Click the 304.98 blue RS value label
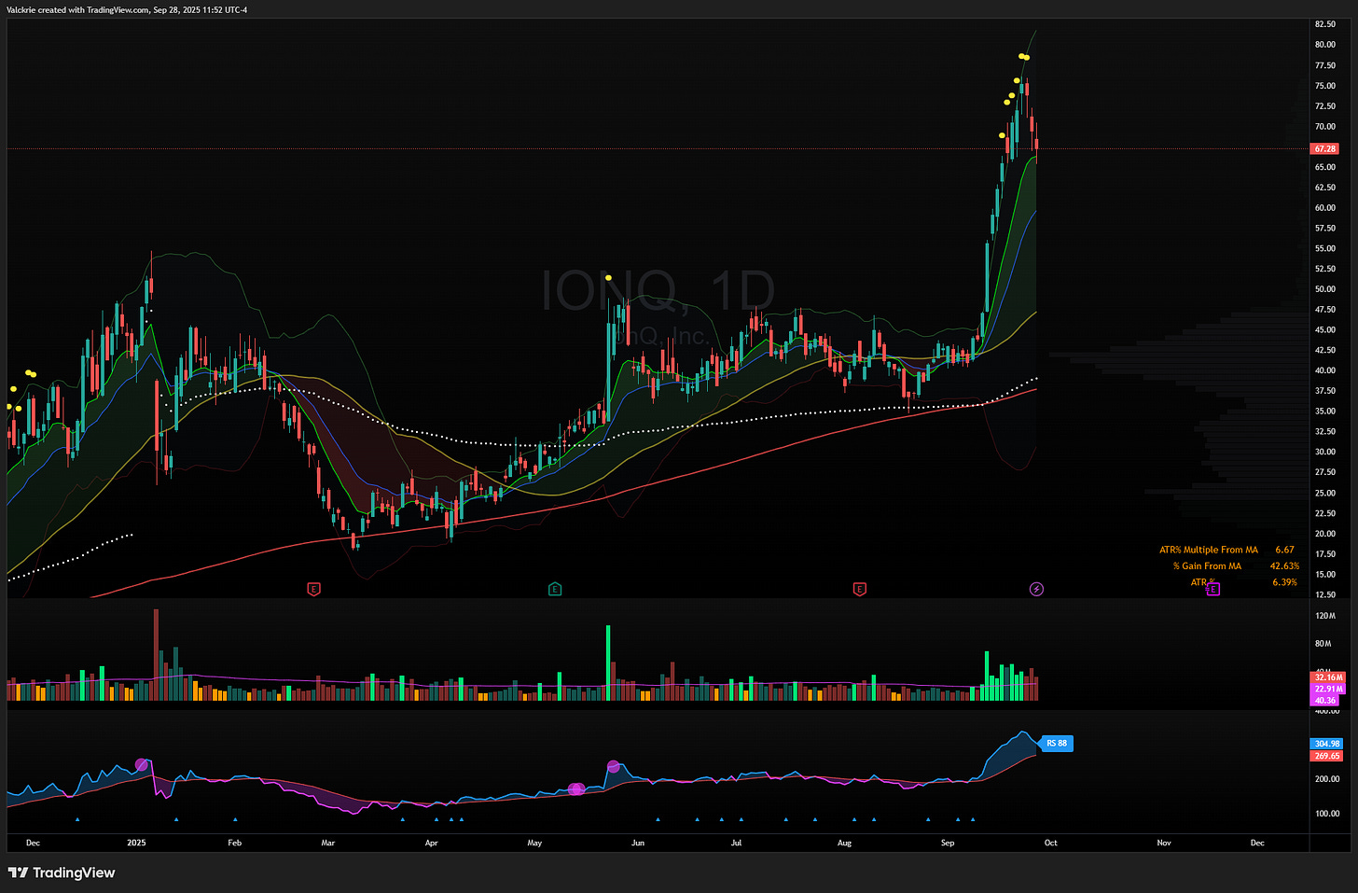Viewport: 1358px width, 893px height. [1327, 744]
